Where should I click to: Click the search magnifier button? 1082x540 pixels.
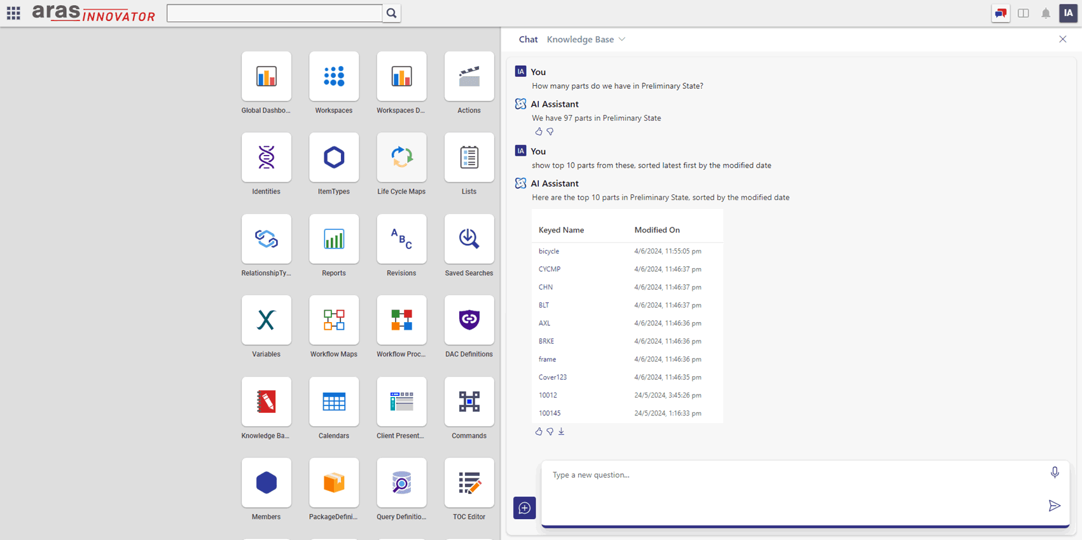click(x=392, y=13)
